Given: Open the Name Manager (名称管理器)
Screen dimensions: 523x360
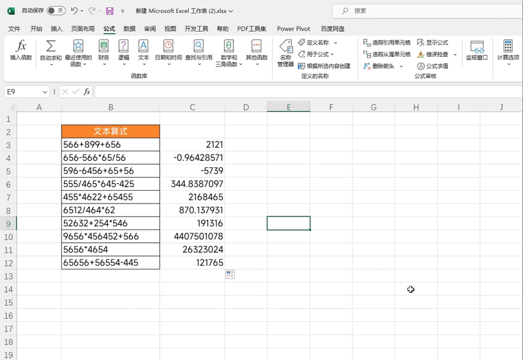Looking at the screenshot, I should pos(286,53).
